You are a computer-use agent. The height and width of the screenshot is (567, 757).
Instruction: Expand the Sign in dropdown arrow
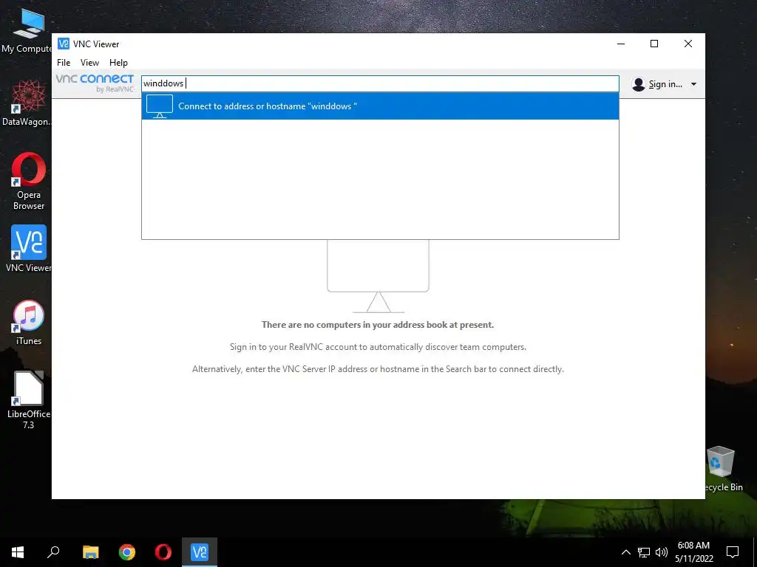pyautogui.click(x=693, y=84)
